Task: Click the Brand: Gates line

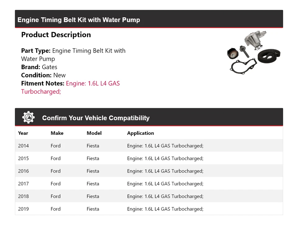Action: pos(39,67)
